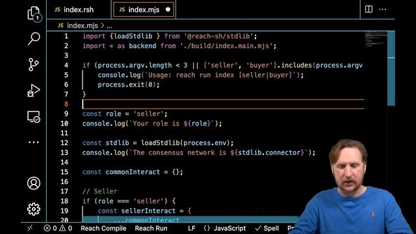Viewport: 416px width, 234px height.
Task: Click line number 1 in gutter
Action: (66, 36)
